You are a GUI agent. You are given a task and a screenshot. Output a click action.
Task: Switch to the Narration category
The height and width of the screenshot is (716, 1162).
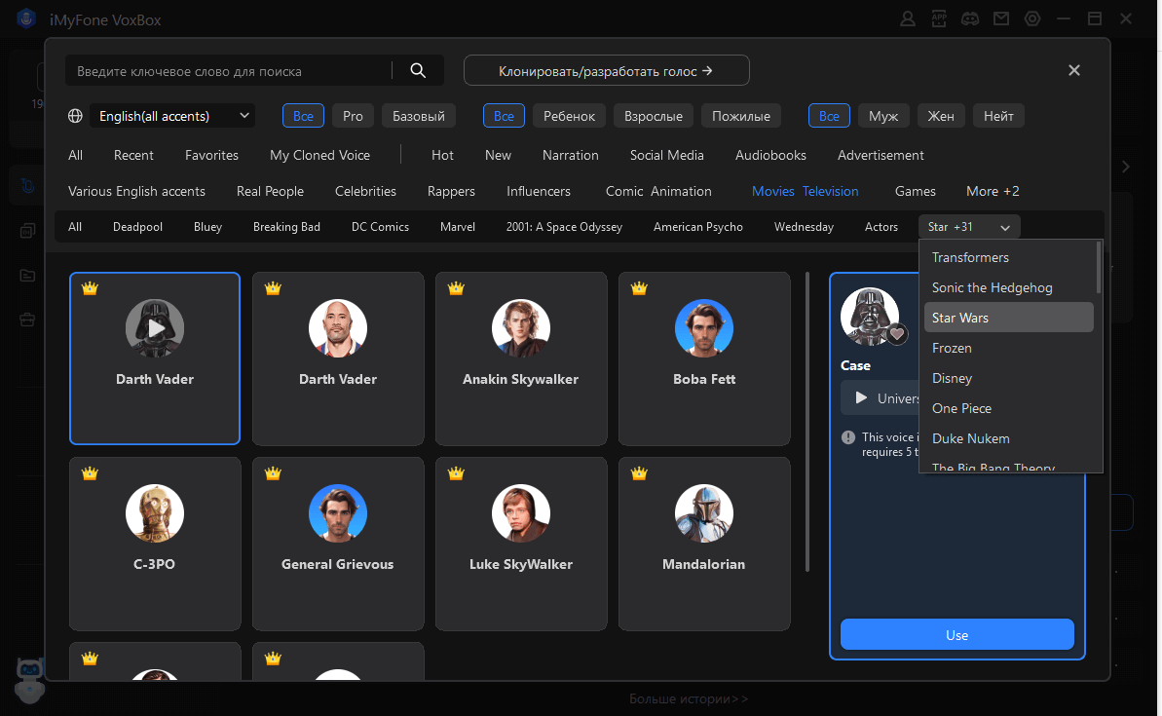point(571,155)
